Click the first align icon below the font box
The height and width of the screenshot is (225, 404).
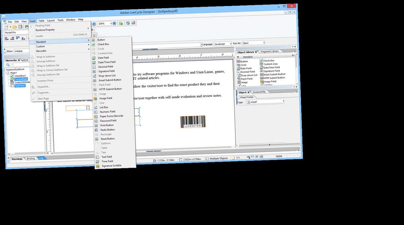[x=6, y=39]
